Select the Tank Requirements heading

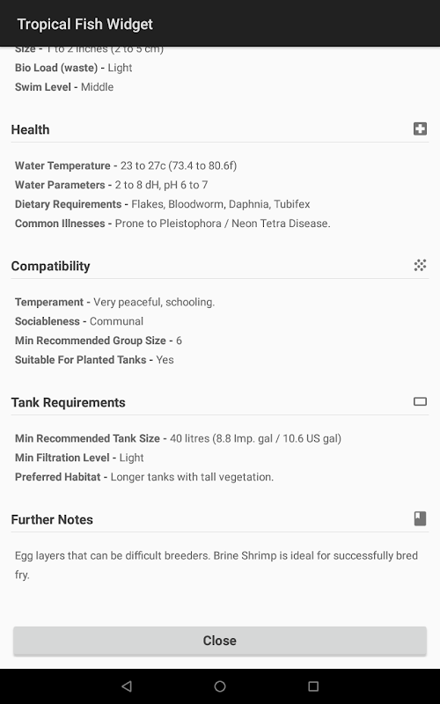tap(69, 403)
